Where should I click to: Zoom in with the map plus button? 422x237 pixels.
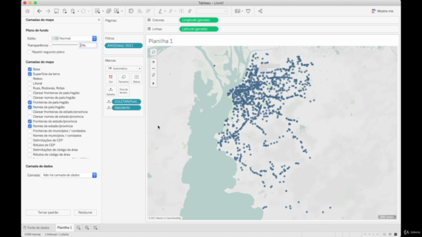coord(154,62)
